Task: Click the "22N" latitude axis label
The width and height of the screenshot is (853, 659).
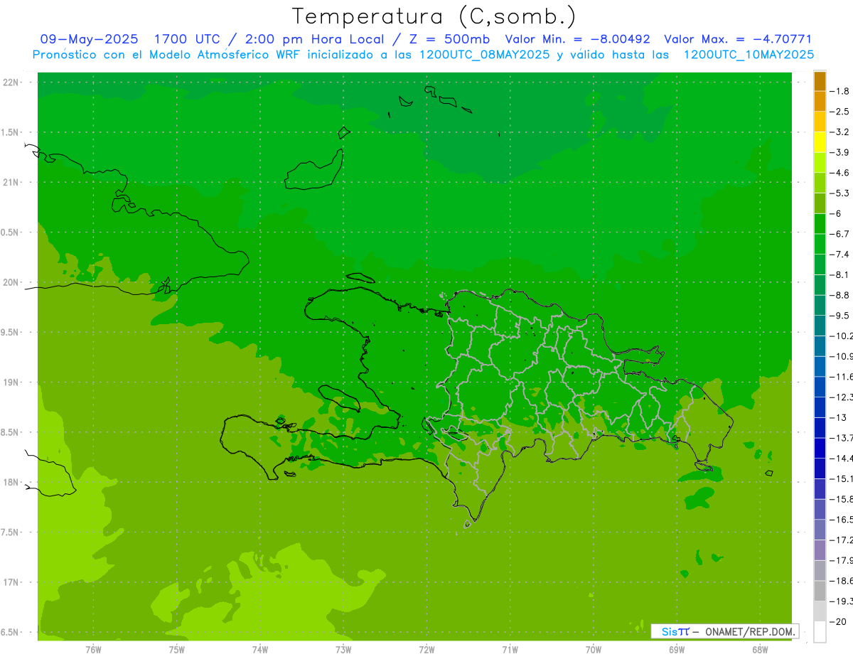Action: (11, 82)
